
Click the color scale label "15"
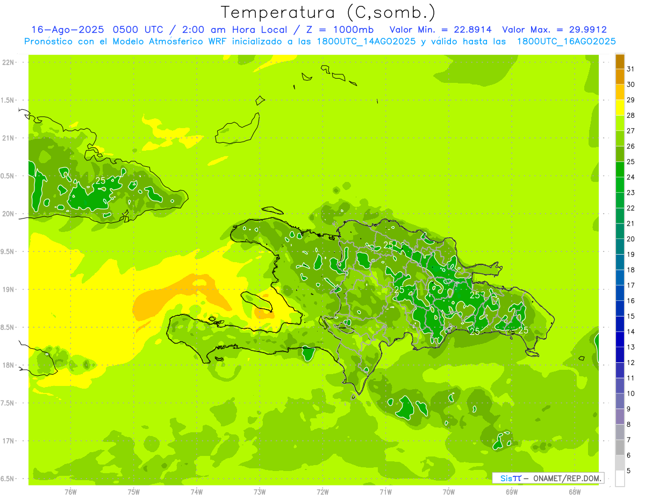(631, 317)
